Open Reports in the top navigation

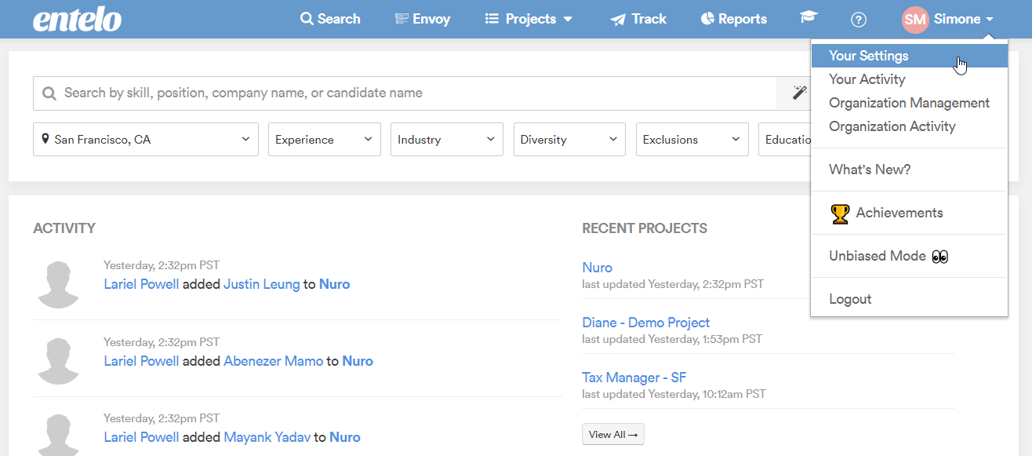[x=733, y=19]
